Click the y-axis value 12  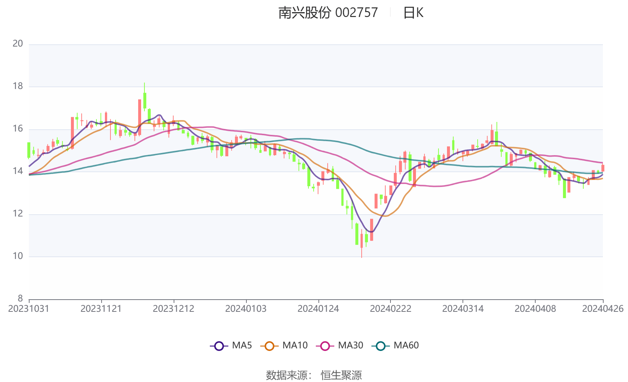tap(18, 214)
